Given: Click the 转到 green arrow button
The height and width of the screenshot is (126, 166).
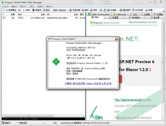Looking at the screenshot, I should 27,10.
